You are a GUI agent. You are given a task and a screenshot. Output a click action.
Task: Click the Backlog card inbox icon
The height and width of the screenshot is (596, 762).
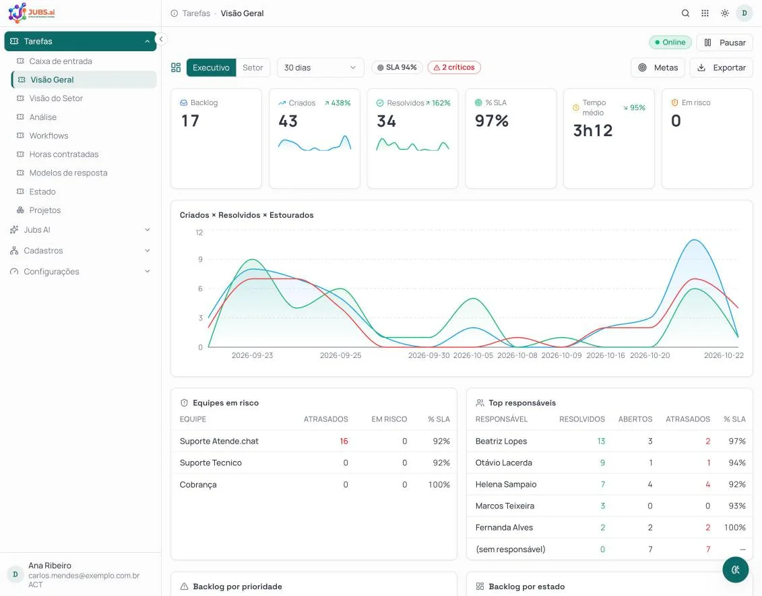click(x=184, y=102)
